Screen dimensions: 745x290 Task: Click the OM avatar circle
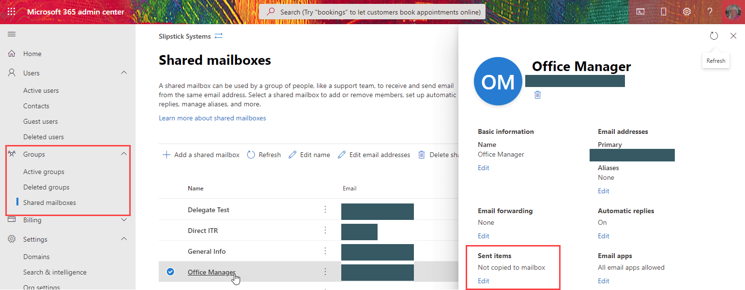498,81
